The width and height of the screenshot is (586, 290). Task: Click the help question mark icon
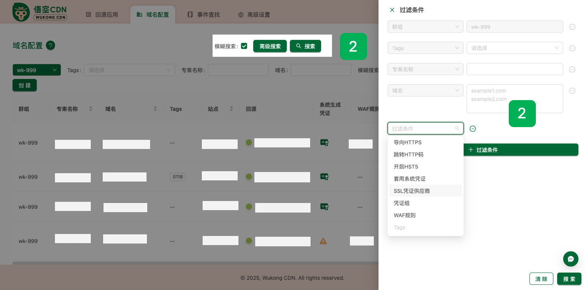point(51,45)
